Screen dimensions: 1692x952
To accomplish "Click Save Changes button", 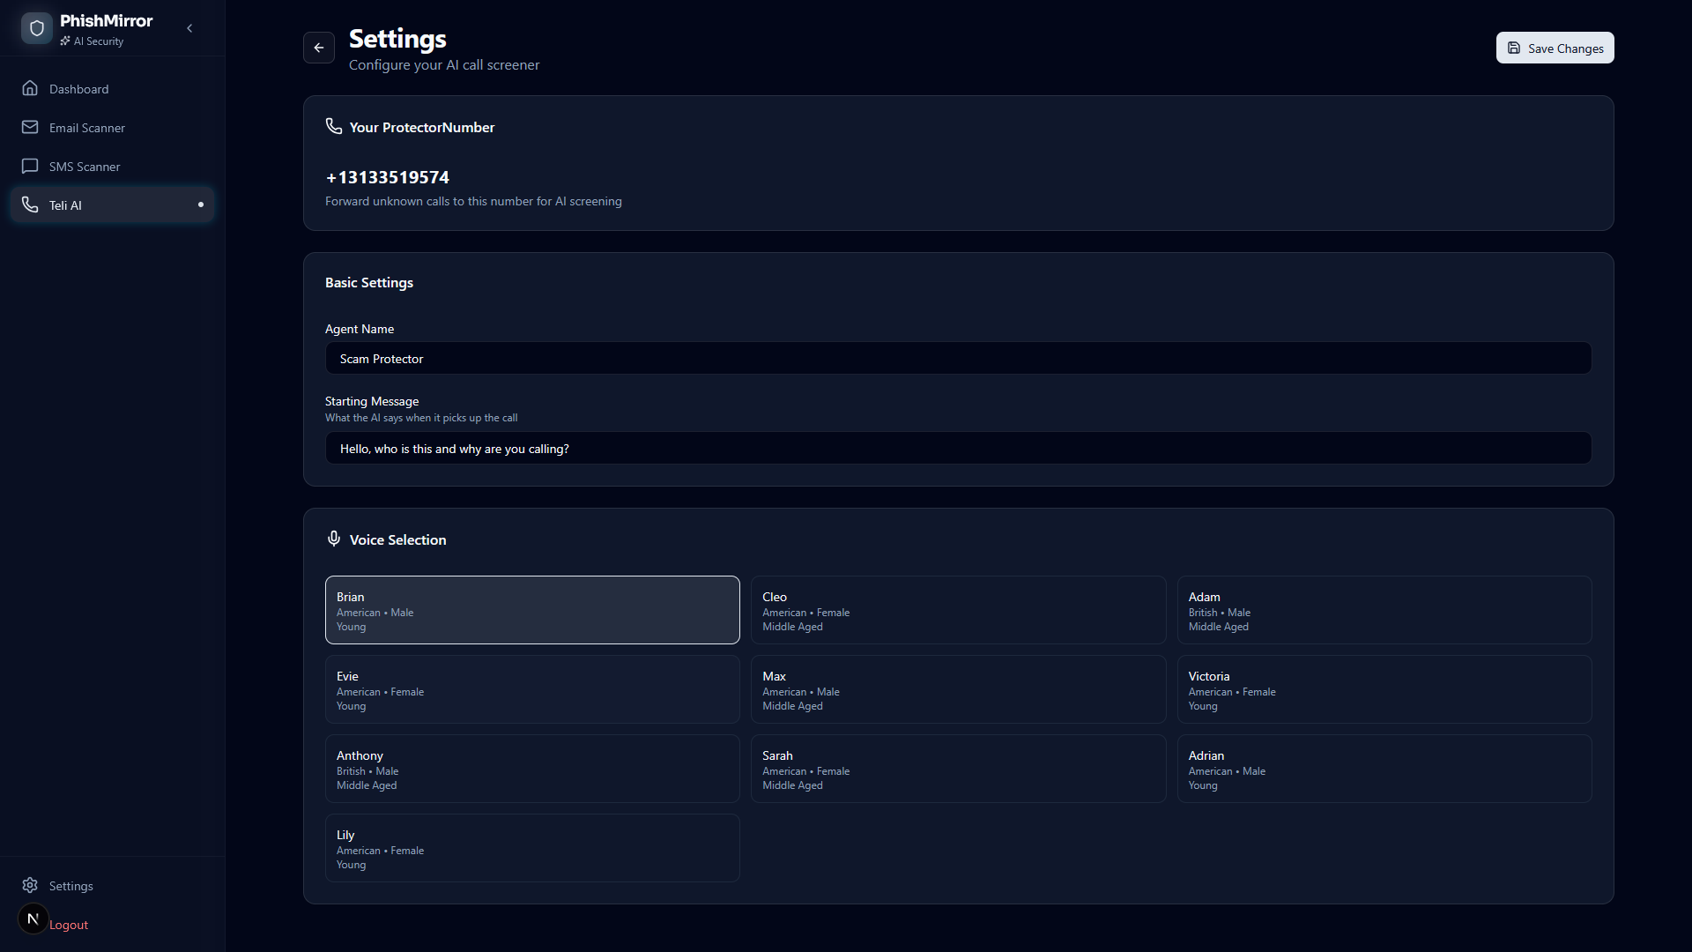I will click(x=1555, y=48).
